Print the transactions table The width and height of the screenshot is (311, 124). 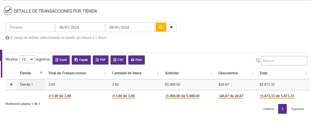click(137, 60)
